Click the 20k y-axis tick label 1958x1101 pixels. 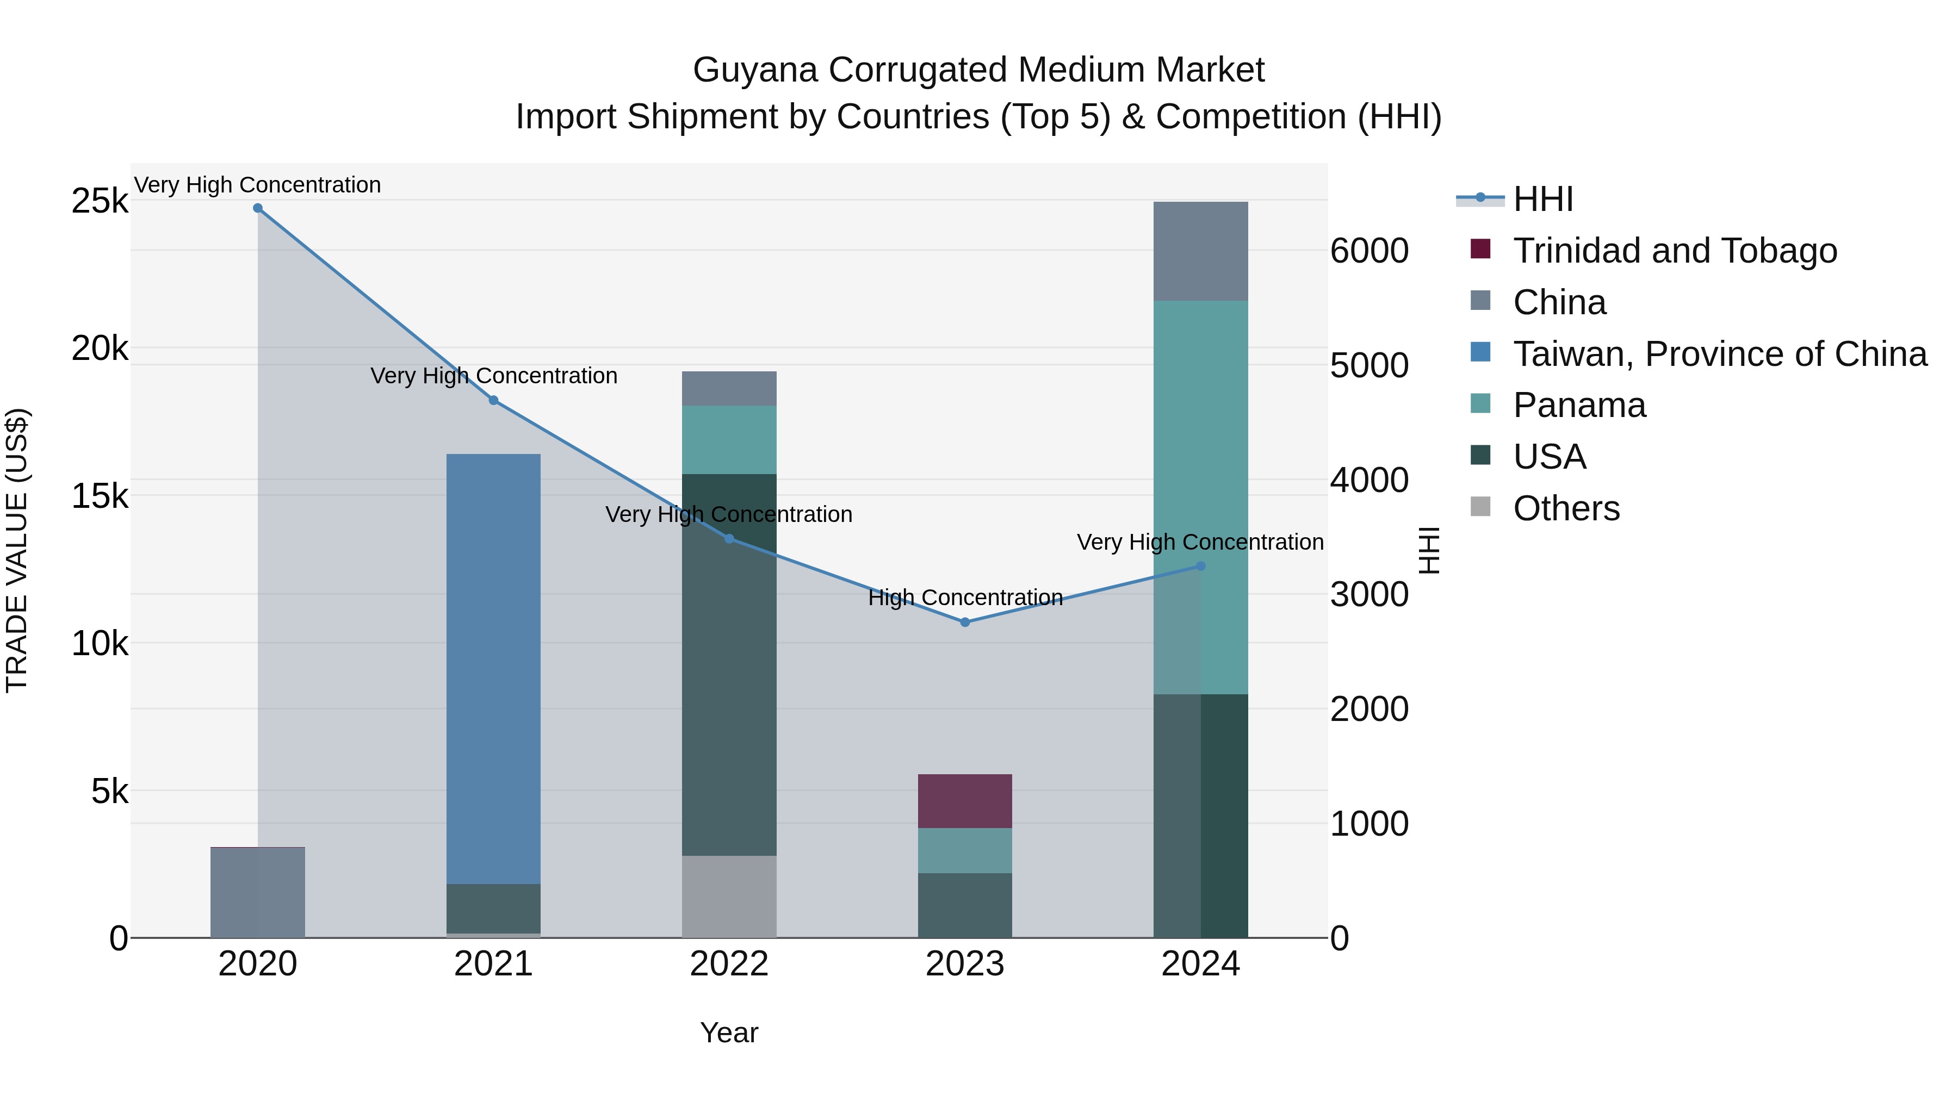100,349
